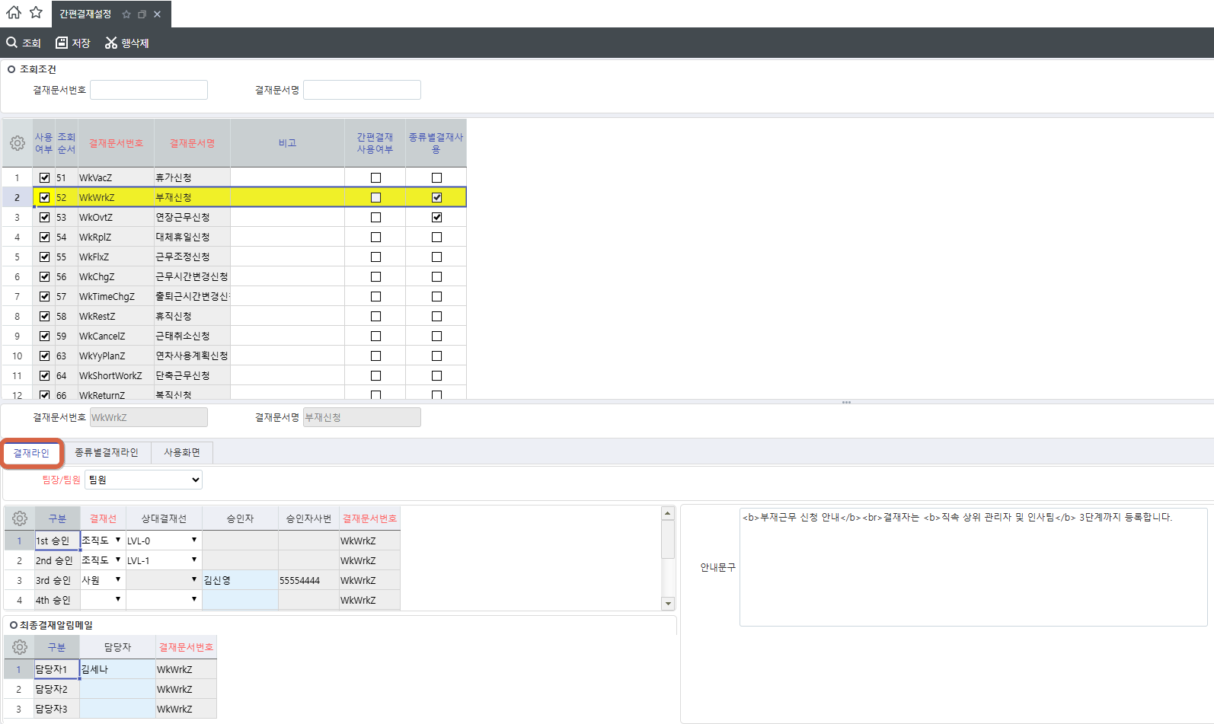This screenshot has width=1214, height=724.
Task: Uncheck 사용여부 for the WkRplZ row
Action: (x=44, y=237)
